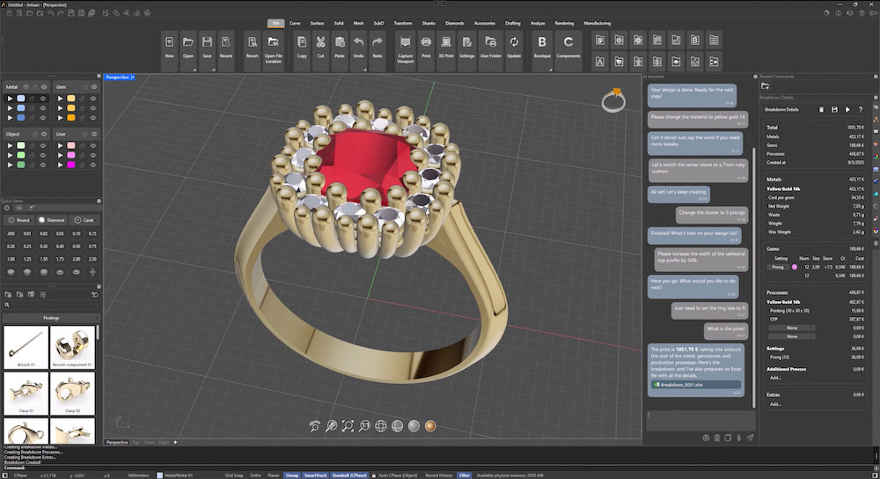
Task: Expand the first Metal layer row arrow
Action: click(x=10, y=98)
